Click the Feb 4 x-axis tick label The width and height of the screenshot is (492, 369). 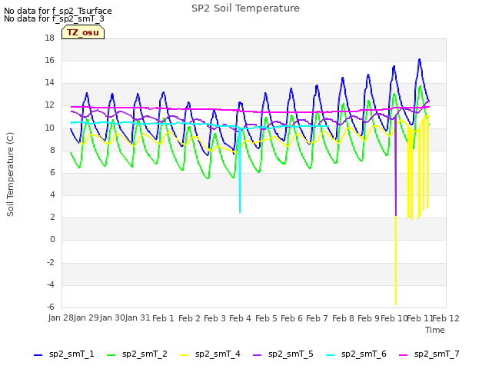point(240,318)
